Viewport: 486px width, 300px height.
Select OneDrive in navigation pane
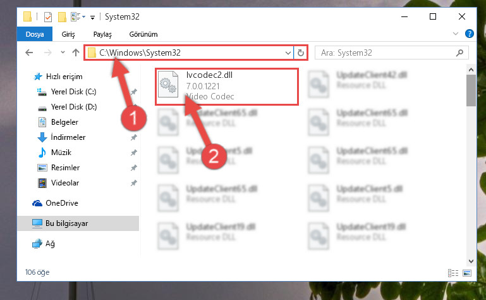click(x=62, y=203)
